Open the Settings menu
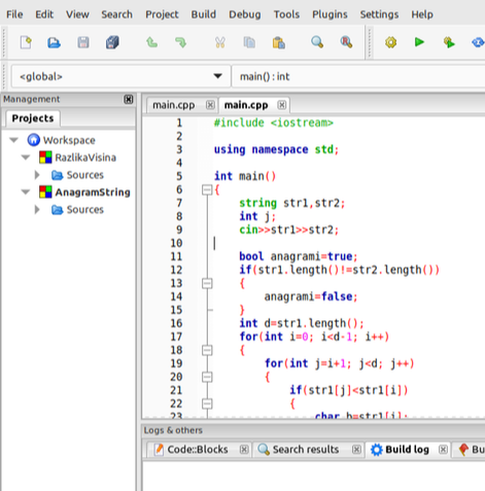 [379, 14]
